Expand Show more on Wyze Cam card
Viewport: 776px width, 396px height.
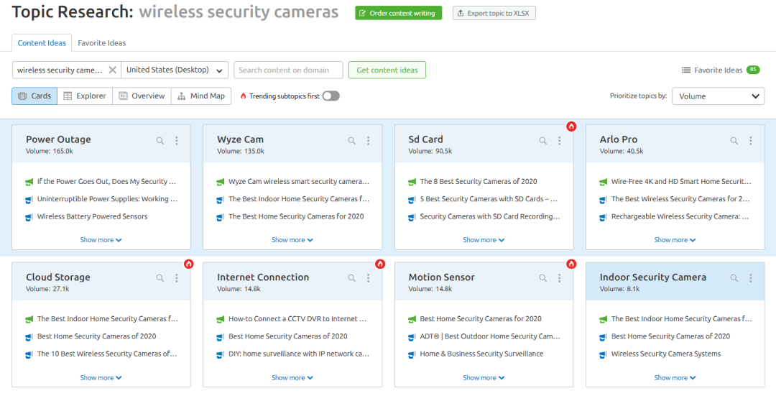(292, 240)
